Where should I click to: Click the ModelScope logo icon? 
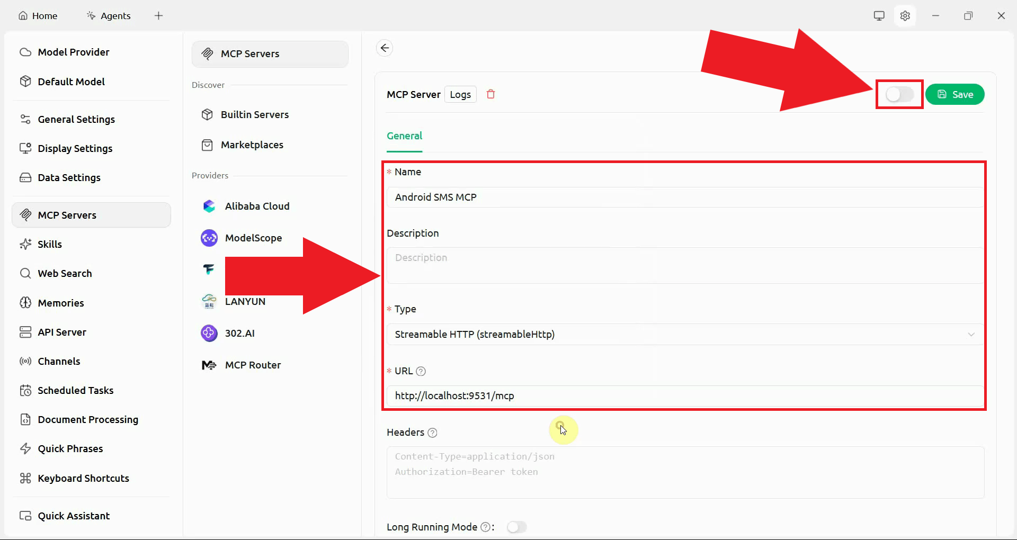[209, 238]
